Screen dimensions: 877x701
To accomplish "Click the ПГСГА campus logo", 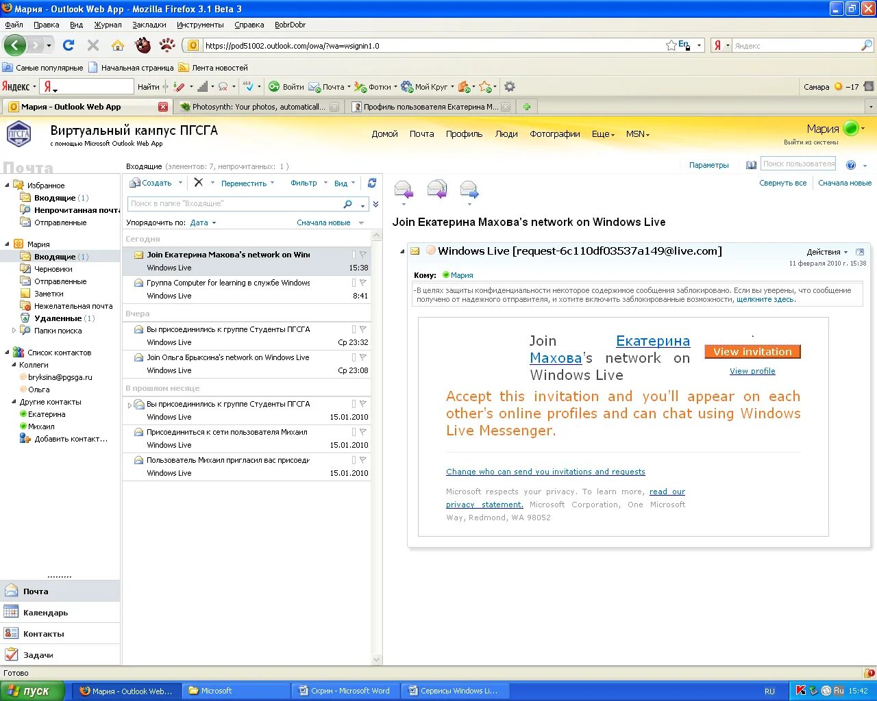I will click(19, 133).
